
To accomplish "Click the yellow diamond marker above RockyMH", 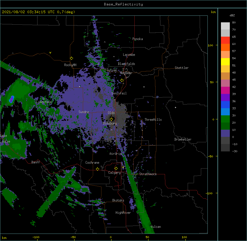I will (72, 58).
